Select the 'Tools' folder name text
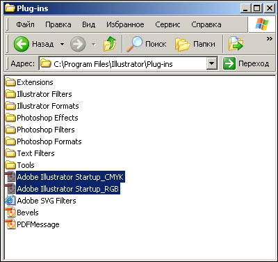Viewport: 278px width, 262px height. 26,165
